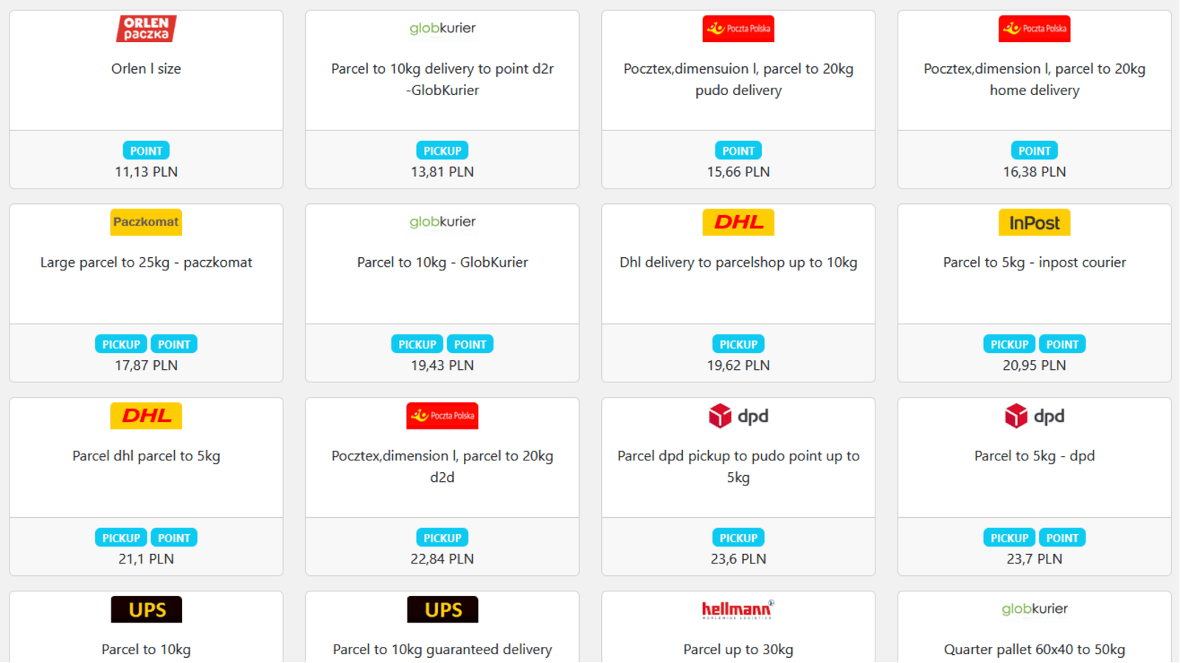Click the Paczkomat yellow logo

click(146, 222)
